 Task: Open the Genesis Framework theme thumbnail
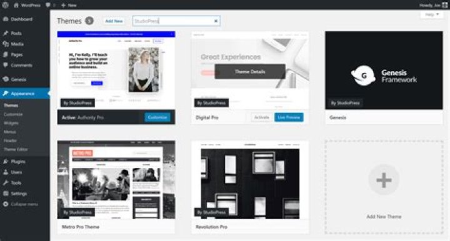pyautogui.click(x=384, y=71)
